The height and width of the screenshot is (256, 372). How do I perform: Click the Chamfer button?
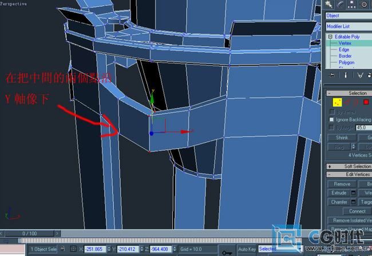coord(339,202)
